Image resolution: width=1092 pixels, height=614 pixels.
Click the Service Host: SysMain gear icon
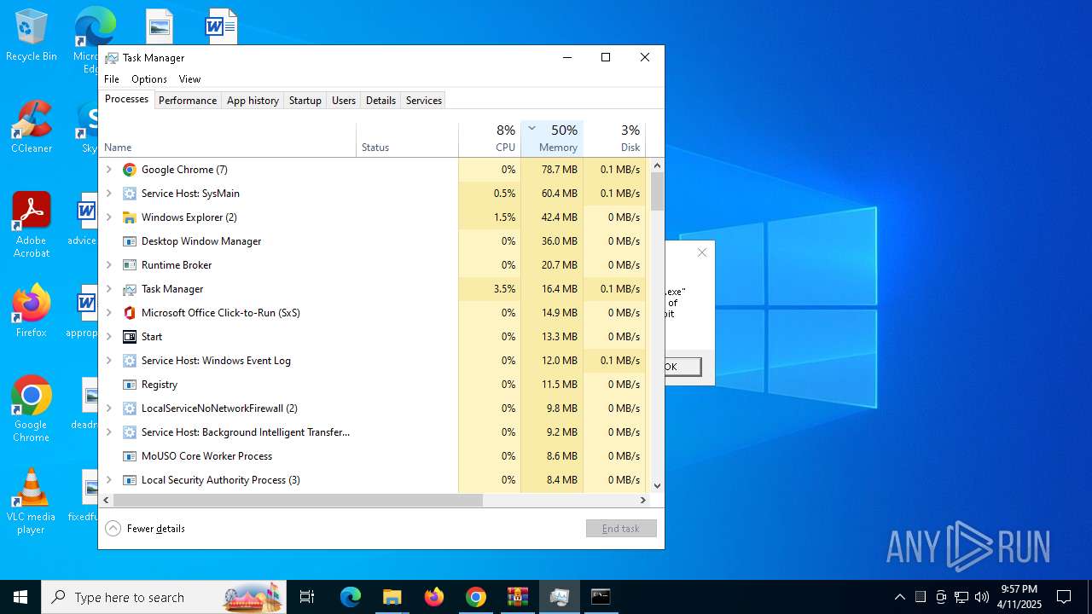(130, 194)
